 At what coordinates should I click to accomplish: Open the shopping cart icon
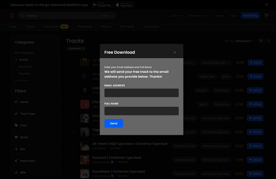tap(266, 15)
